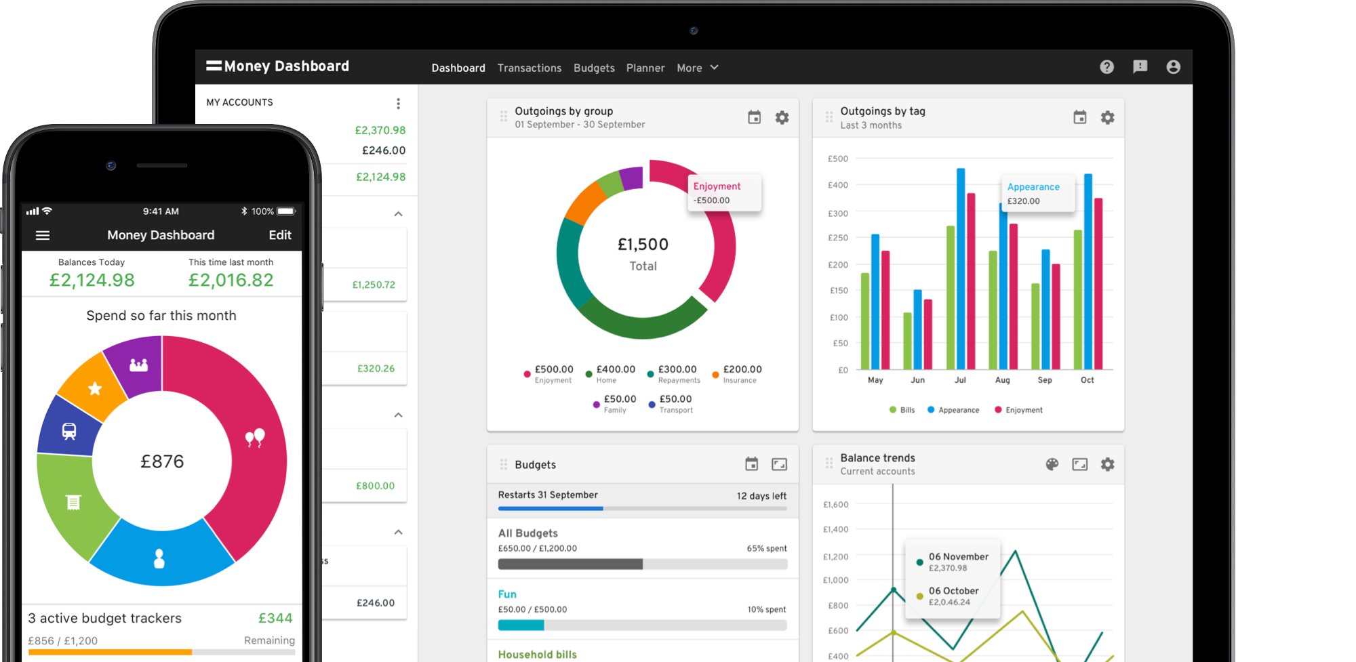Tap receipt icon in green donut segment
This screenshot has width=1356, height=662.
[73, 502]
